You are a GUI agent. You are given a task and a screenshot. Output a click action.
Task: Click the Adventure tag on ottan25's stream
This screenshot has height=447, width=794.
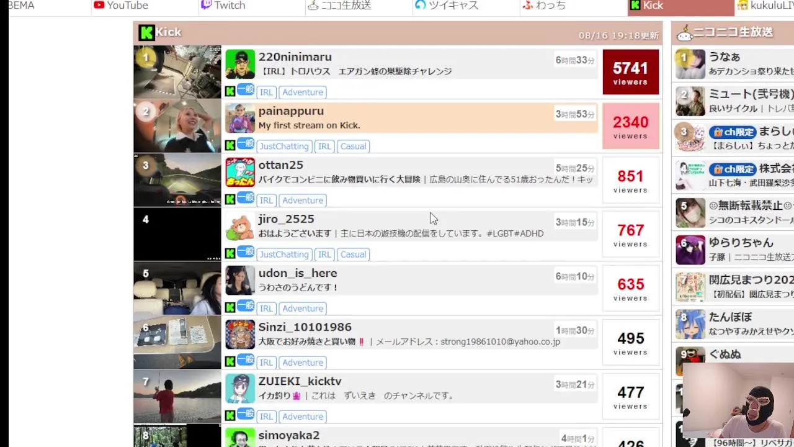[x=303, y=200]
